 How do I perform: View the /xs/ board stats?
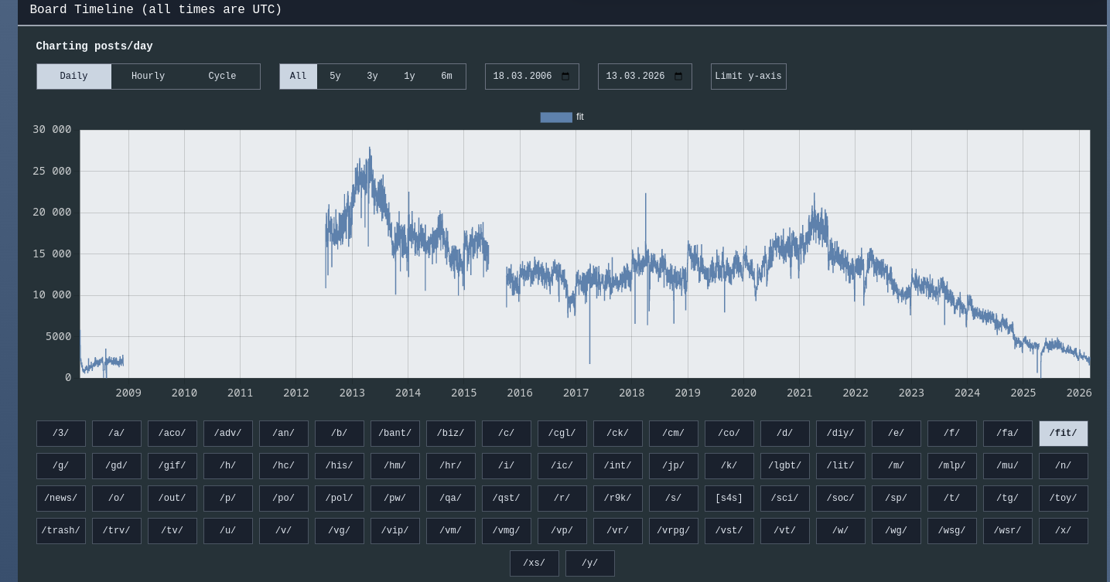535,563
